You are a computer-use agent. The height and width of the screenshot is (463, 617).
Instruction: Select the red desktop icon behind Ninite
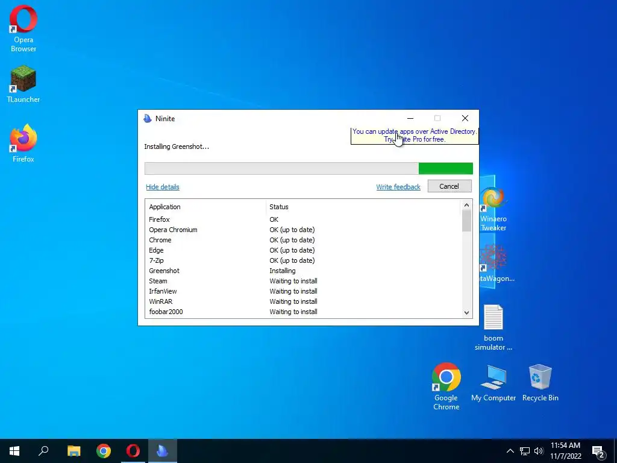point(496,263)
